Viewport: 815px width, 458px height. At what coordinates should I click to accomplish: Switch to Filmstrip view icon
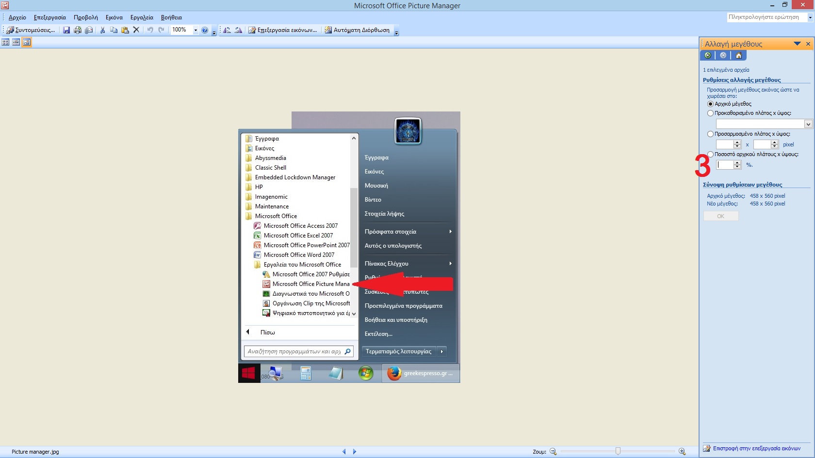(16, 42)
